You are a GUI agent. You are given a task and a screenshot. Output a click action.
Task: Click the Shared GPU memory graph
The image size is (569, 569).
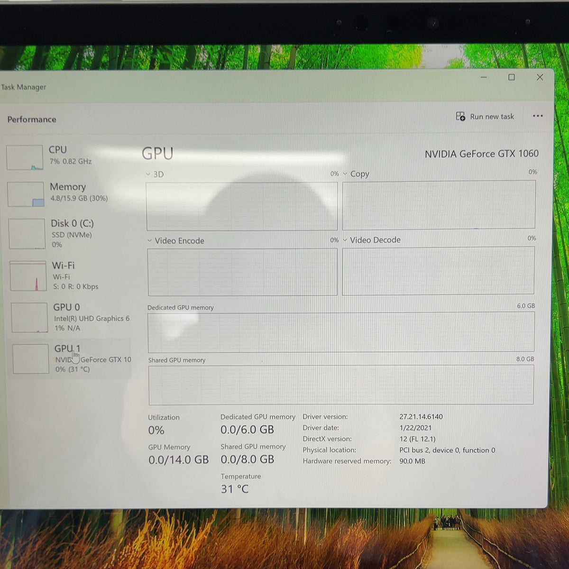tap(341, 385)
